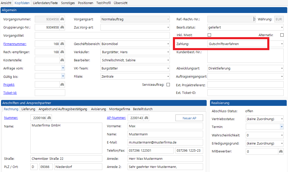Check the Serviceauftrag checkbox
The width and height of the screenshot is (288, 172).
168,85
